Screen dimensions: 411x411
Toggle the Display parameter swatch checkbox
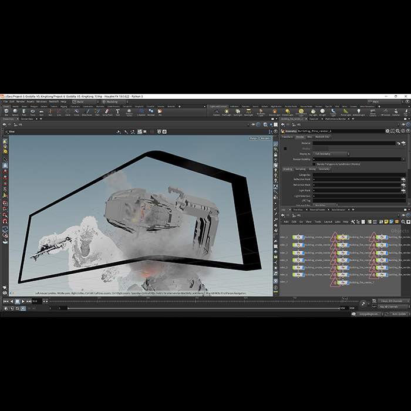point(285,149)
